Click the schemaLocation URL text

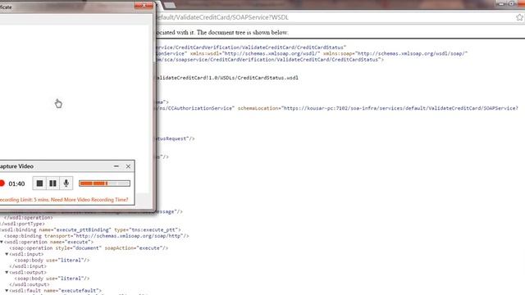pos(401,108)
